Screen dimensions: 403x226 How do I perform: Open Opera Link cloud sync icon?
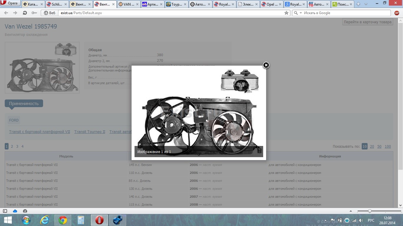pyautogui.click(x=15, y=211)
